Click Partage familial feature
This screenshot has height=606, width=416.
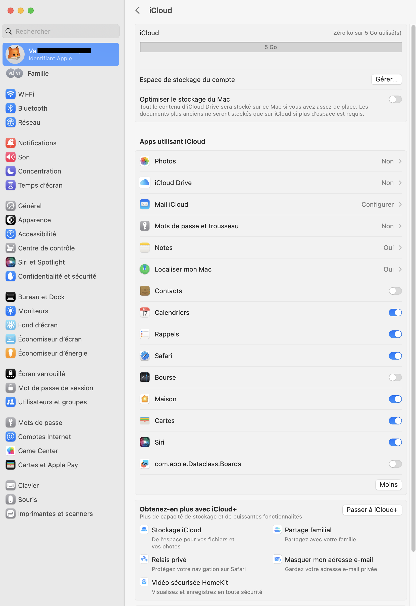point(315,534)
